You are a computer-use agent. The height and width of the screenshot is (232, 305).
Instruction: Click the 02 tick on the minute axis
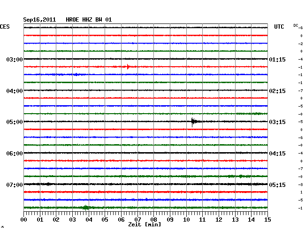point(56,220)
